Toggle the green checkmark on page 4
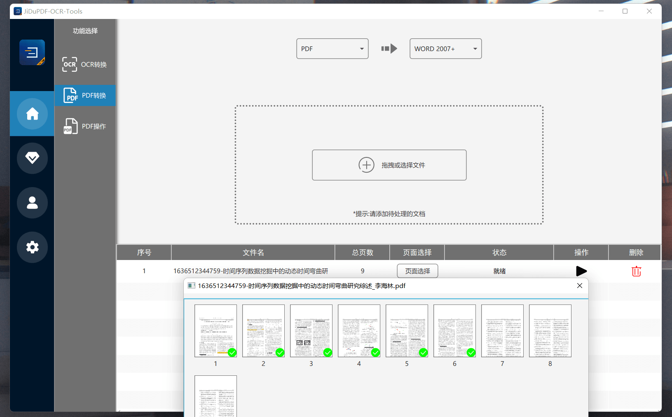This screenshot has width=672, height=417. [x=375, y=353]
